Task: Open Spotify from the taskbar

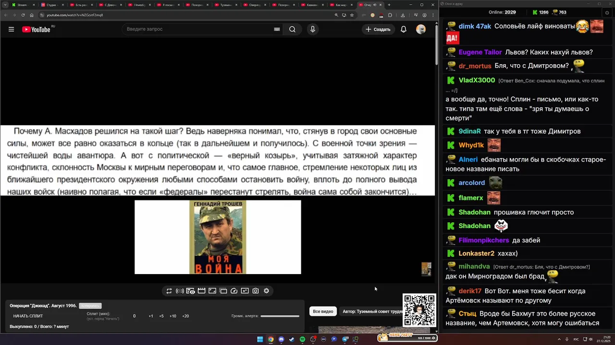Action: pos(302,339)
